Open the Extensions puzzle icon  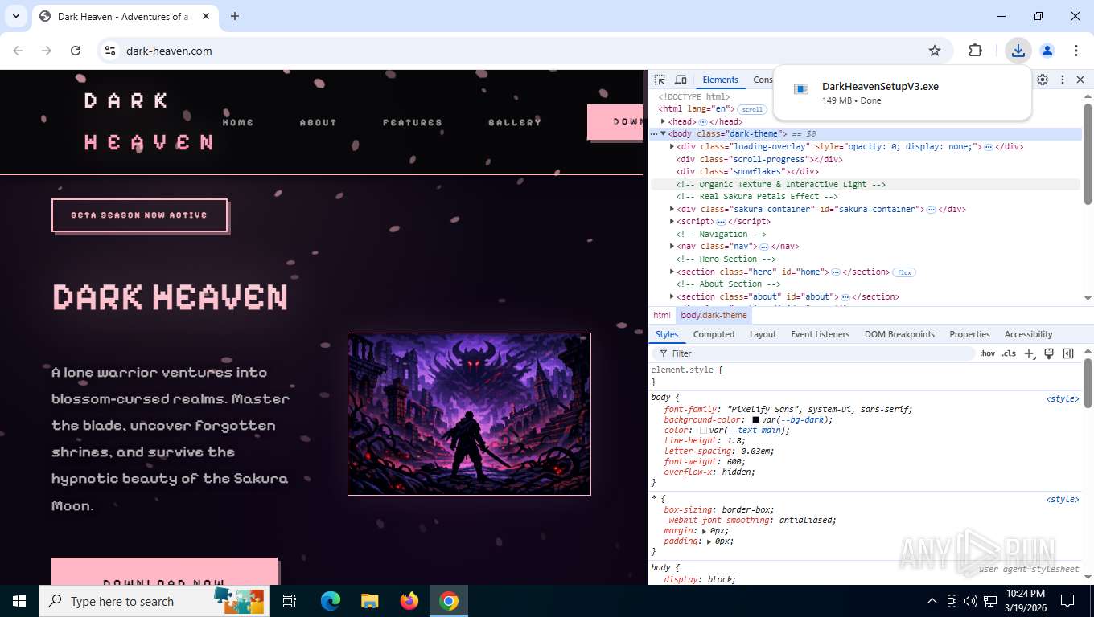(x=975, y=51)
